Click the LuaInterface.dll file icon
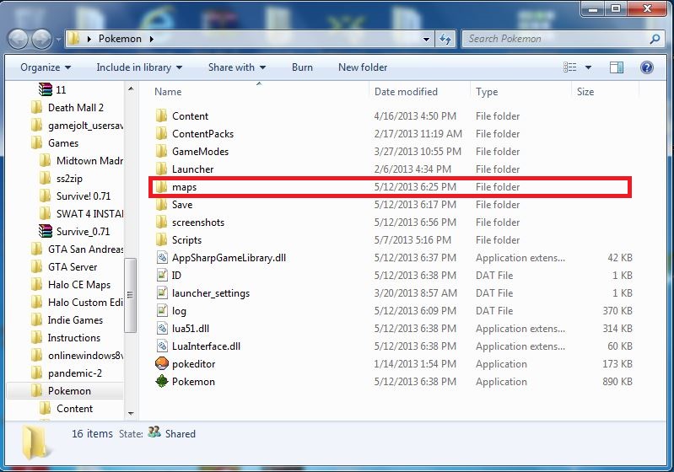 coord(162,346)
